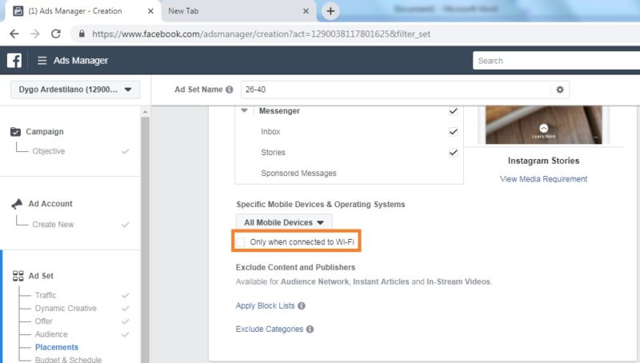This screenshot has width=640, height=363.
Task: Click the Ad Account sidebar heading
Action: (x=50, y=204)
